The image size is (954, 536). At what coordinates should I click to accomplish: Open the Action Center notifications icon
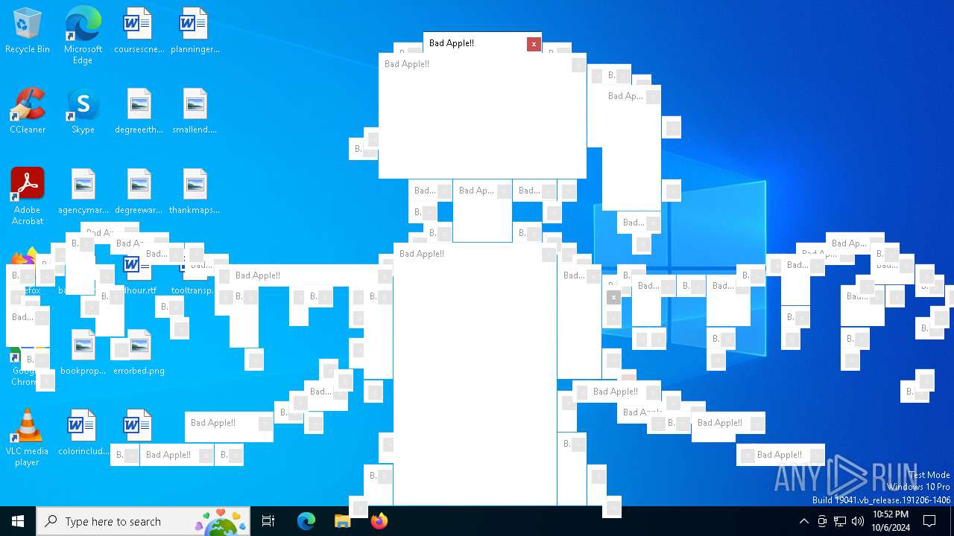929,521
